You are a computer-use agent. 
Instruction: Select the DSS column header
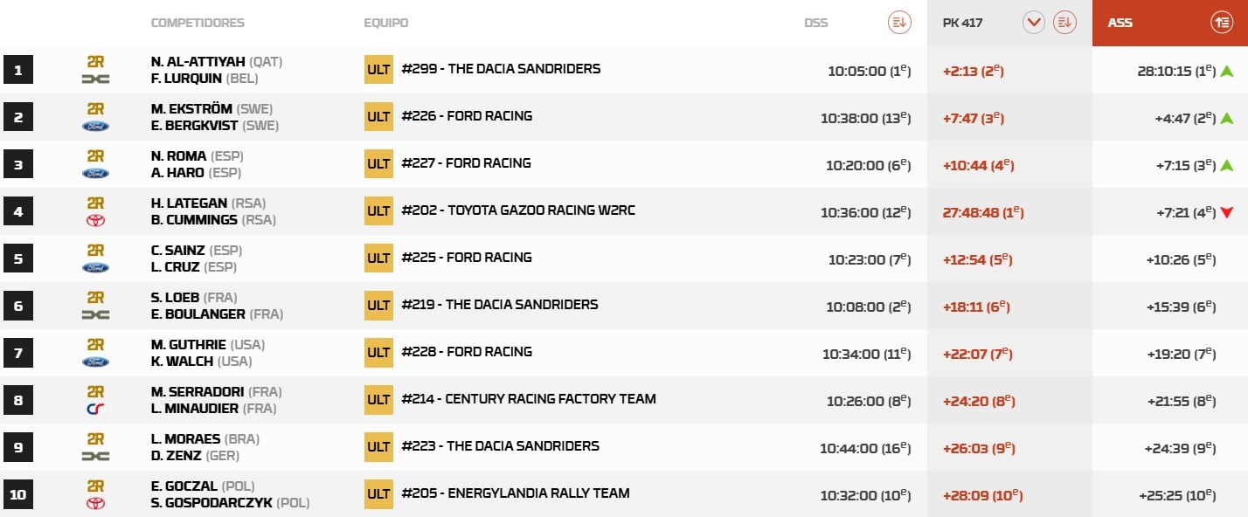(815, 23)
